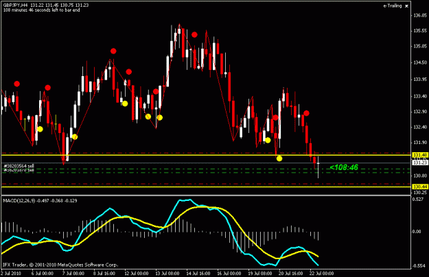Click the 133.95 price scale value
The height and width of the screenshot is (277, 429).
point(420,80)
